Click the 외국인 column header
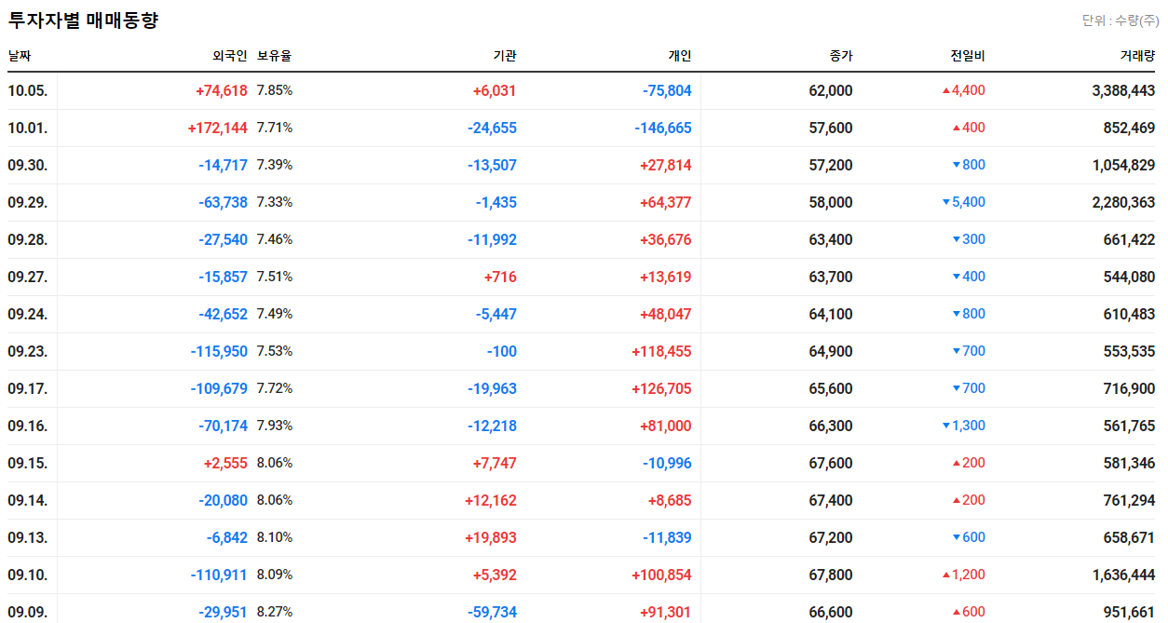1168x623 pixels. click(x=230, y=56)
